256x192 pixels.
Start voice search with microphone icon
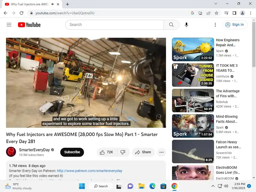[186, 25]
